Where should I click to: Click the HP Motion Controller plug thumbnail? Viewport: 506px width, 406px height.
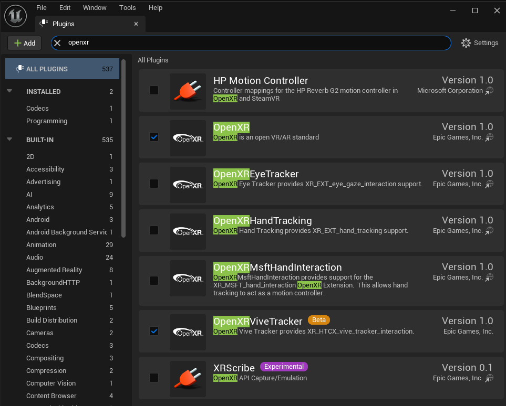click(x=188, y=91)
